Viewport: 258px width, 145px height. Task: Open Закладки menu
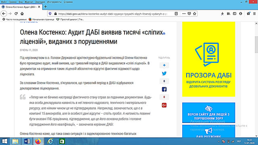[40, 2]
